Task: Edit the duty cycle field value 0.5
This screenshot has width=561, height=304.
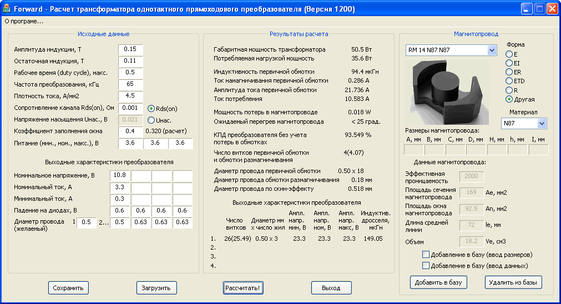Action: (130, 73)
